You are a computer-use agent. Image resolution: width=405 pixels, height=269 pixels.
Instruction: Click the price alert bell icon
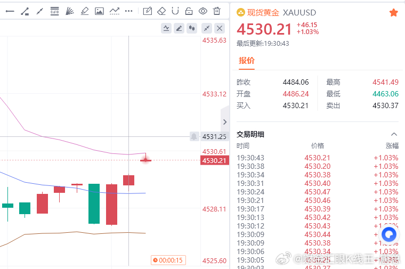(194, 136)
